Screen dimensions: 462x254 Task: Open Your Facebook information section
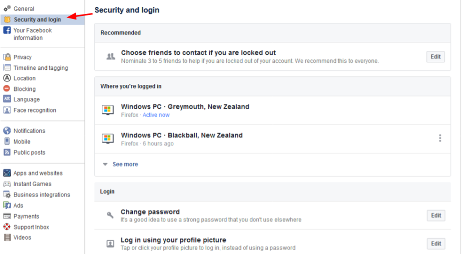pos(32,34)
